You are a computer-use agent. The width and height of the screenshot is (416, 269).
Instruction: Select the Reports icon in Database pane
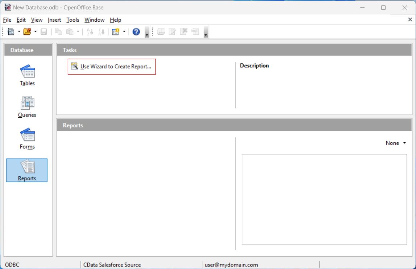pyautogui.click(x=27, y=170)
